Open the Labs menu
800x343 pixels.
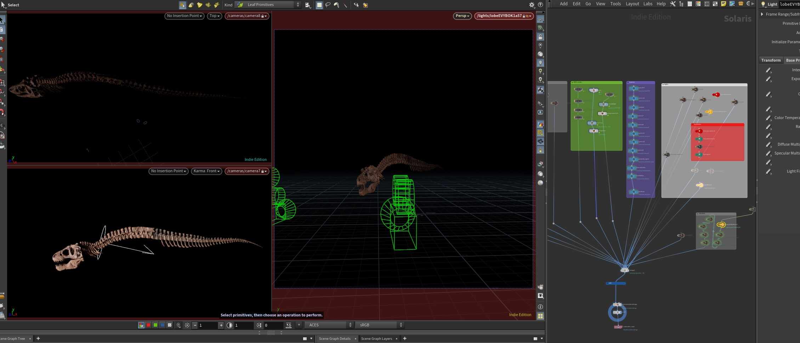pyautogui.click(x=648, y=4)
